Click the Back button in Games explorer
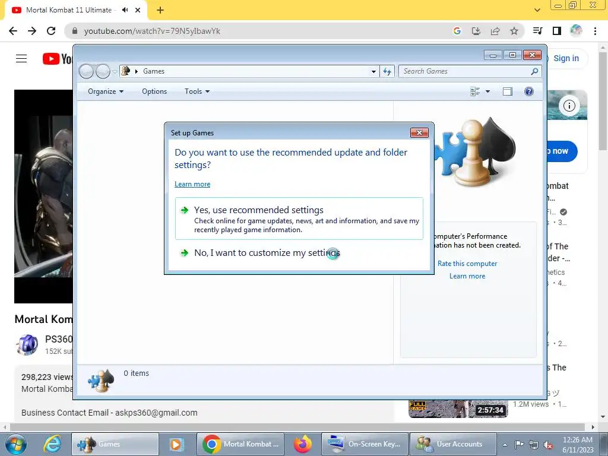This screenshot has width=608, height=456. (87, 71)
